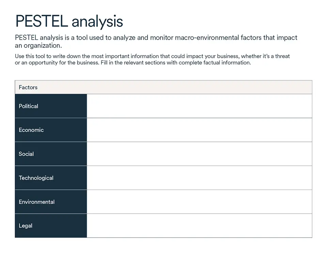Select the Environmental row label

click(x=37, y=202)
